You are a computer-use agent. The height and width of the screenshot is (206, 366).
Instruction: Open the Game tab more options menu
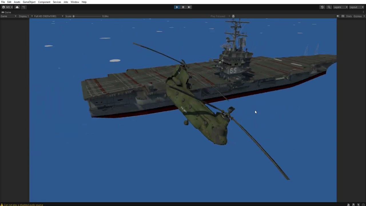(x=364, y=12)
